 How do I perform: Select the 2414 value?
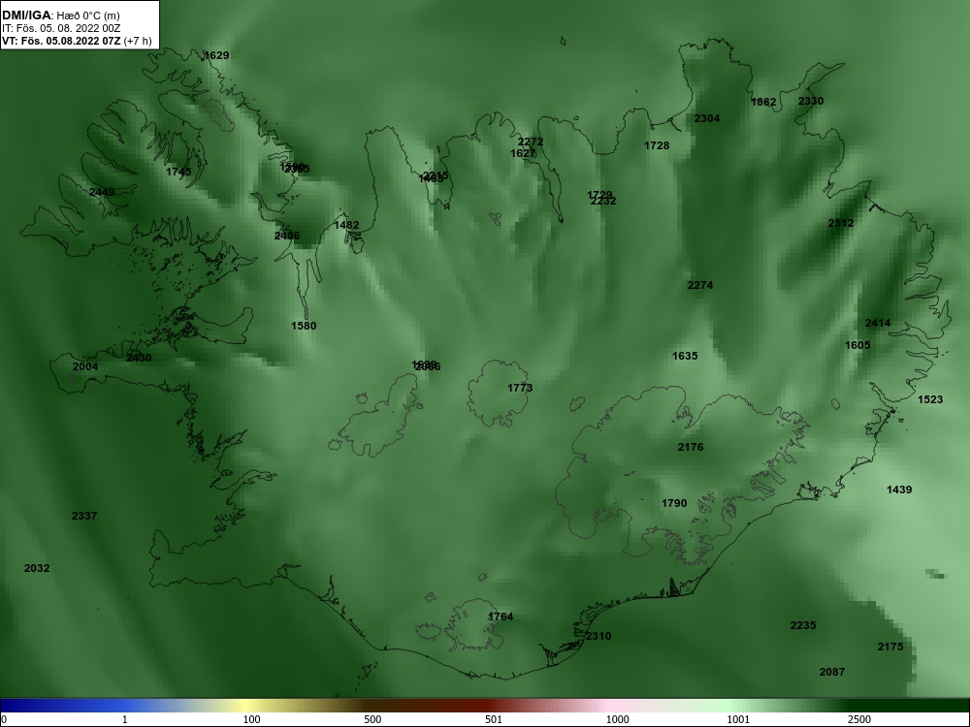tap(878, 324)
